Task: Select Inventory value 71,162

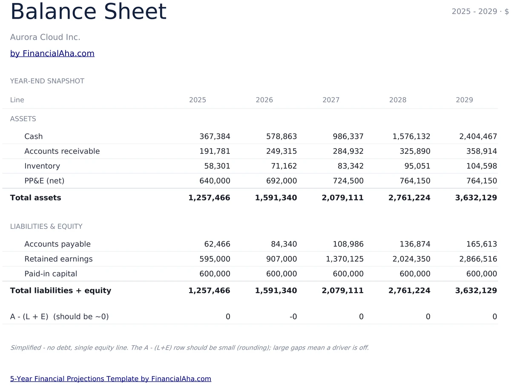Action: click(x=284, y=166)
